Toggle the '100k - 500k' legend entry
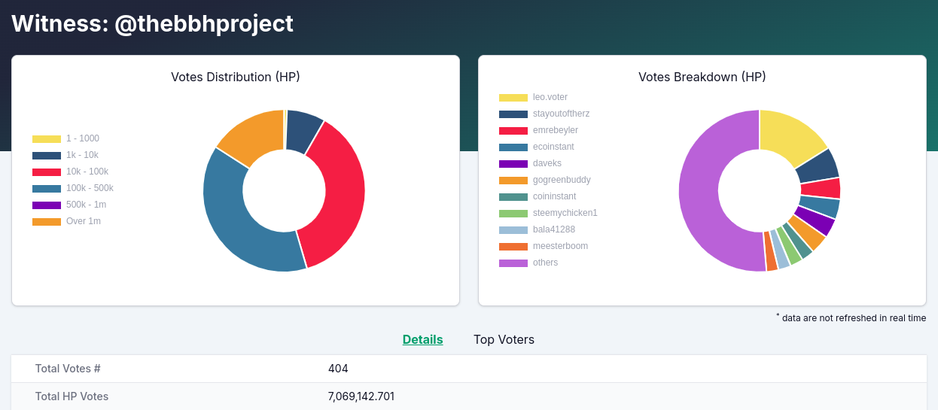This screenshot has height=410, width=938. tap(73, 188)
